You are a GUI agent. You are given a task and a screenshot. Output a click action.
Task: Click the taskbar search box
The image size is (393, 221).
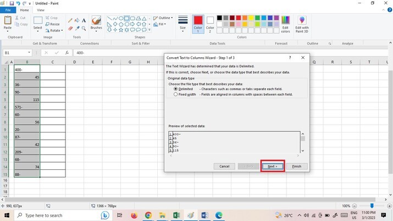tap(63, 216)
